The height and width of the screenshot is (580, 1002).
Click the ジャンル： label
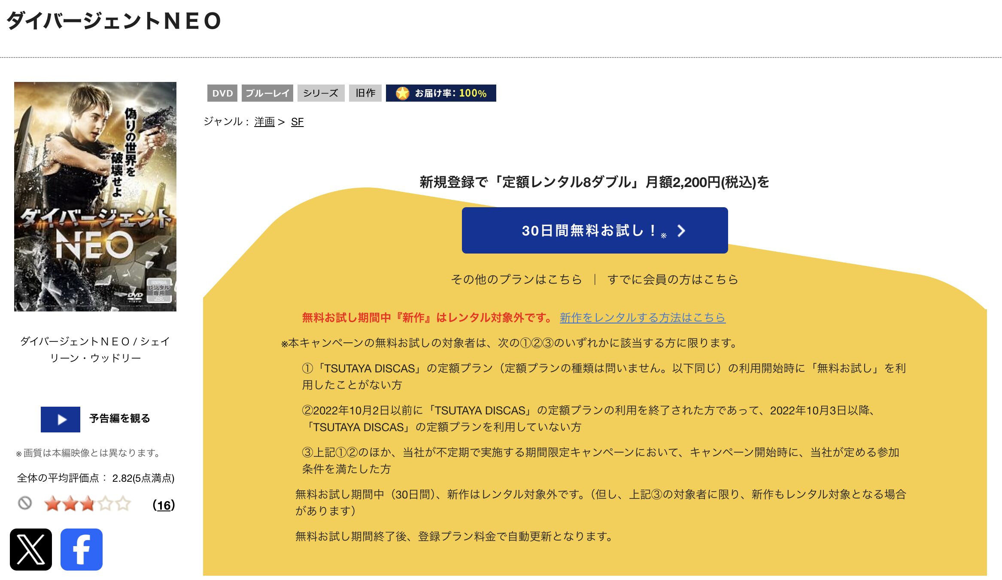[x=226, y=122]
